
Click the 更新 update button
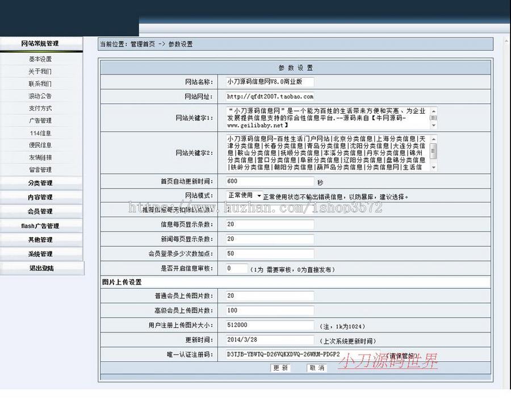point(280,368)
